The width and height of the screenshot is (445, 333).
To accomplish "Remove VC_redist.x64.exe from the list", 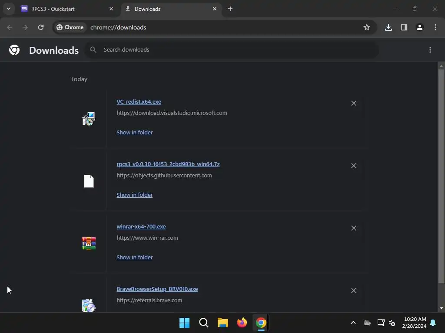I will click(x=354, y=103).
